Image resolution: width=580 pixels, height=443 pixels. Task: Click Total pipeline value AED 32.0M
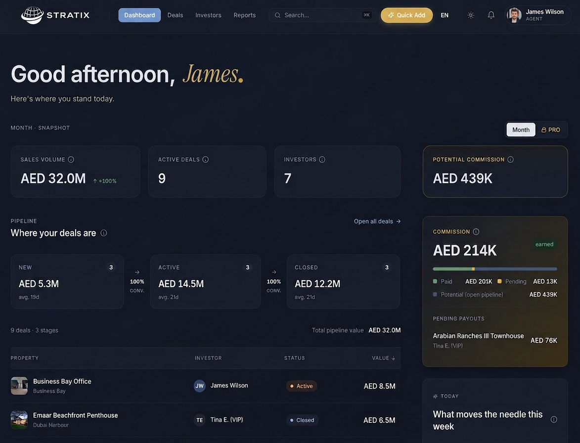pyautogui.click(x=356, y=330)
